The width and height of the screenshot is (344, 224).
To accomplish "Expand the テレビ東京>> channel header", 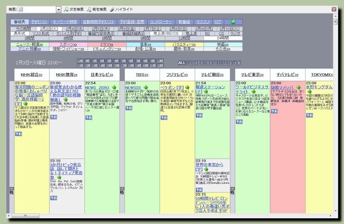I will (x=253, y=75).
